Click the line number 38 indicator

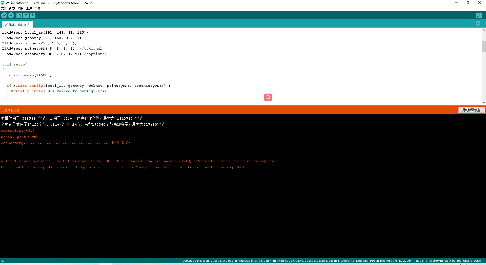point(3,261)
